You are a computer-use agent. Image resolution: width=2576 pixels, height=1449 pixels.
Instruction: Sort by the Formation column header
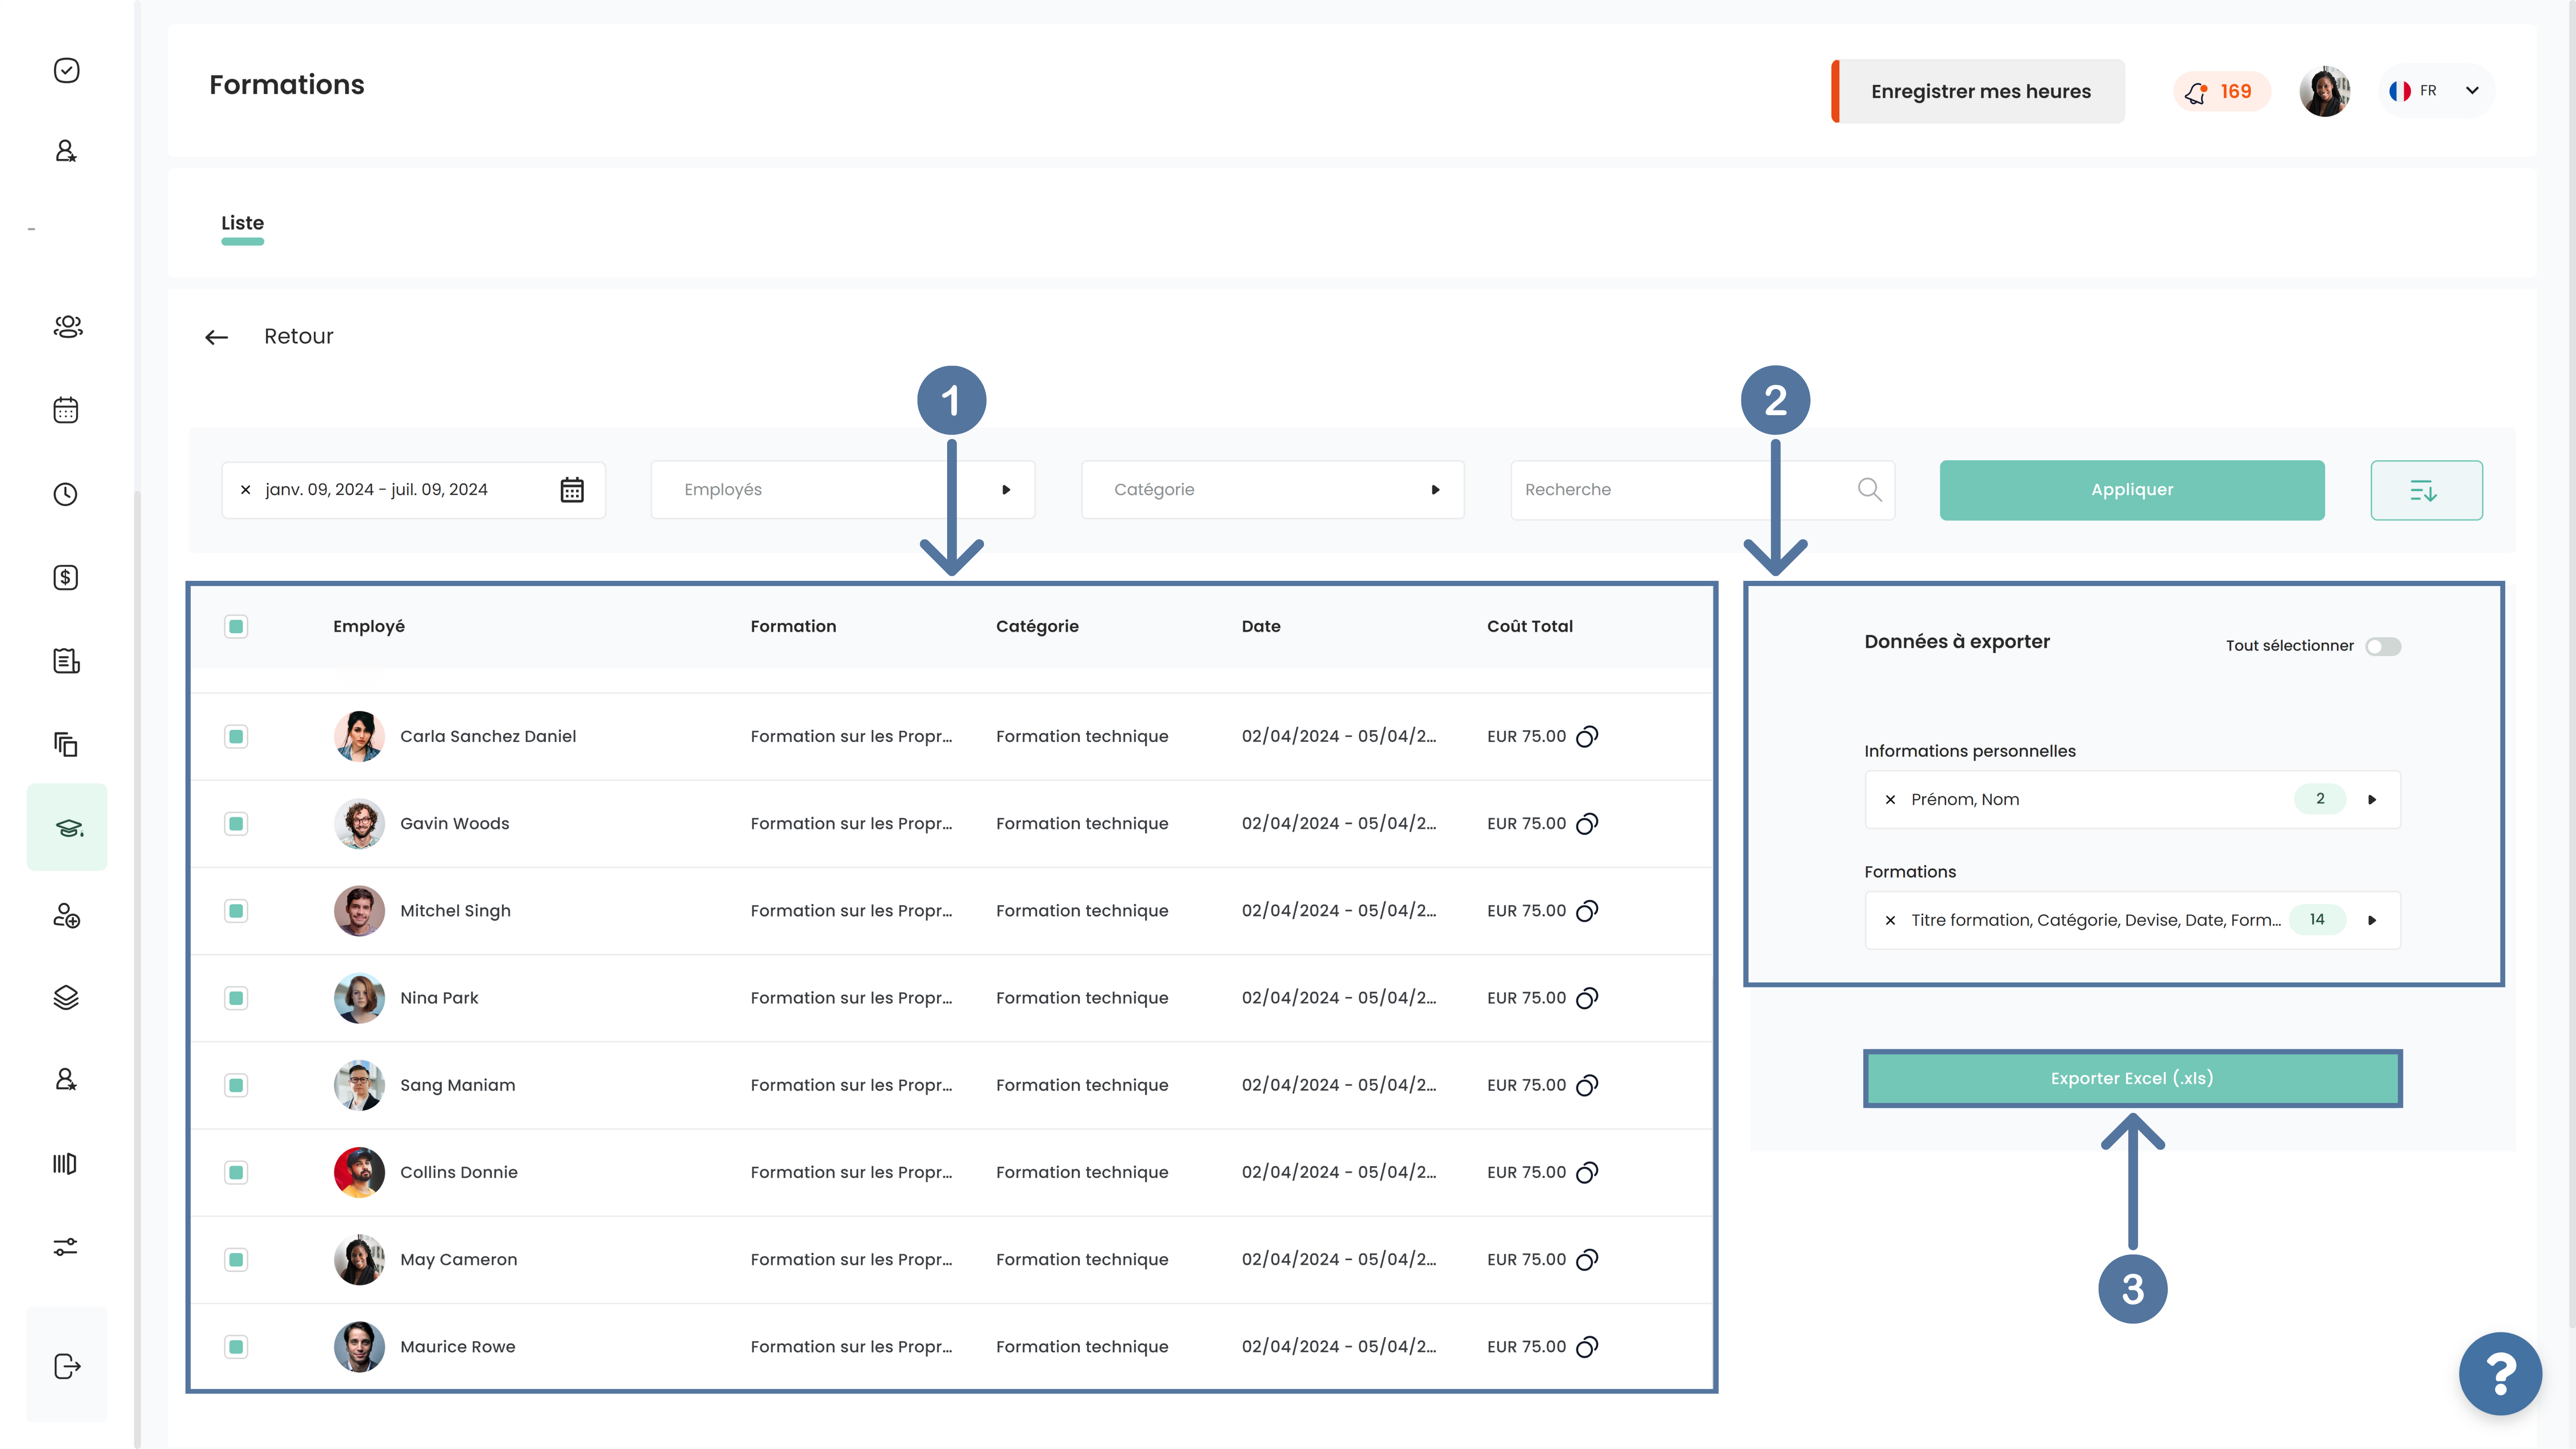(x=793, y=627)
